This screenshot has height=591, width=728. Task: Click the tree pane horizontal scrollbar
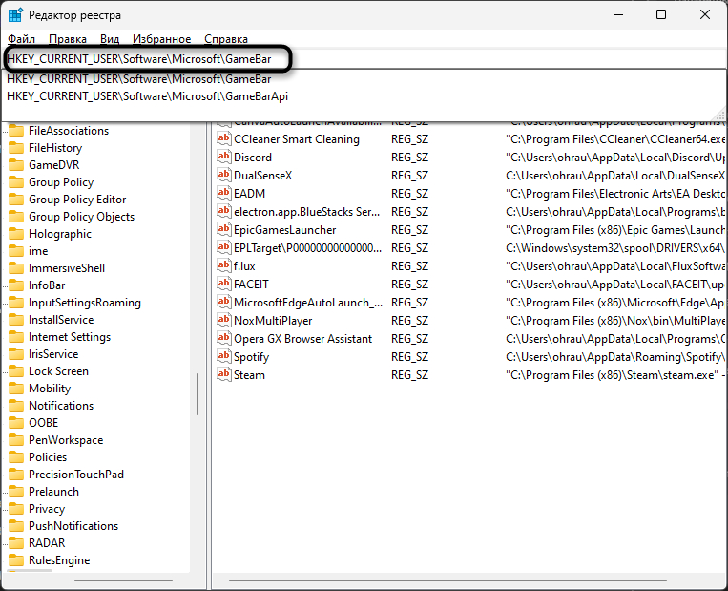[x=123, y=580]
